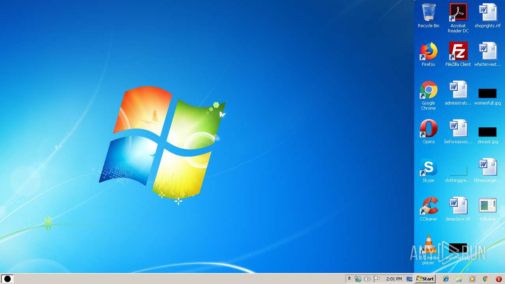Open Firefox from the desktop
Screen dimensions: 505x284
point(428,54)
